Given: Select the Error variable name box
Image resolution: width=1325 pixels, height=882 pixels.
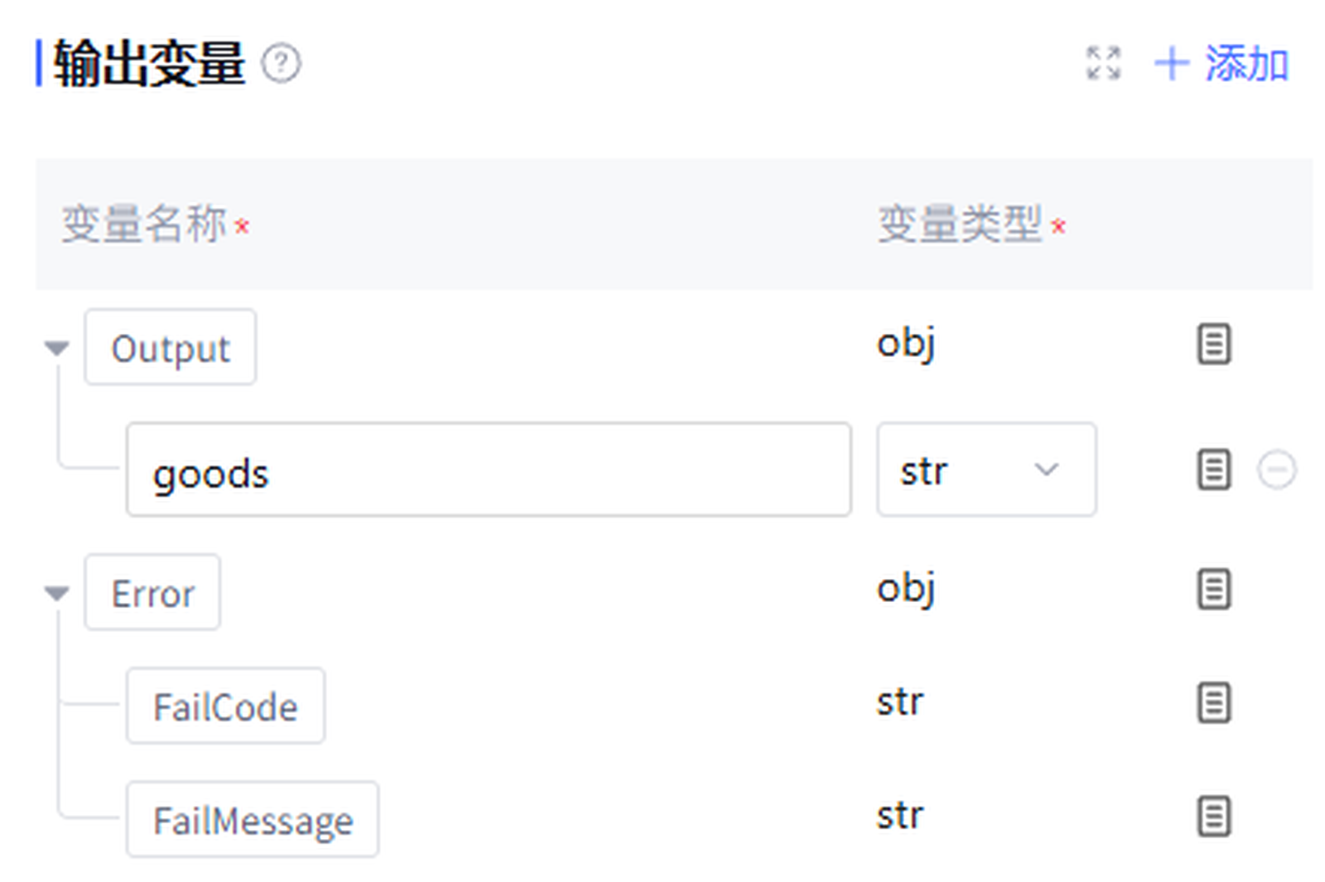Looking at the screenshot, I should (152, 593).
